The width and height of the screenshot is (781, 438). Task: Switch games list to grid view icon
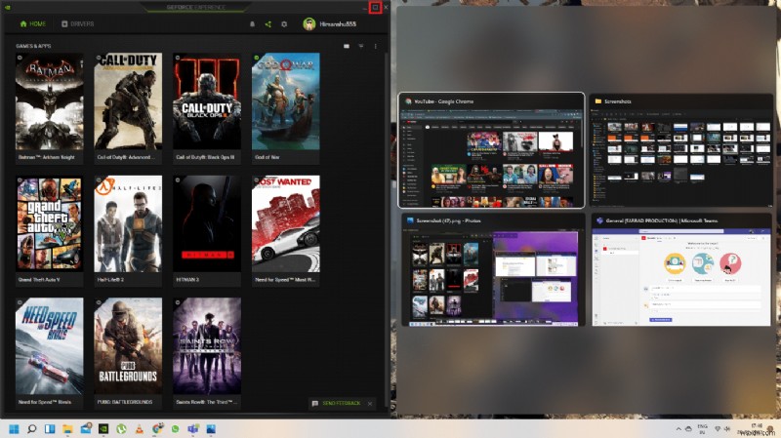347,46
